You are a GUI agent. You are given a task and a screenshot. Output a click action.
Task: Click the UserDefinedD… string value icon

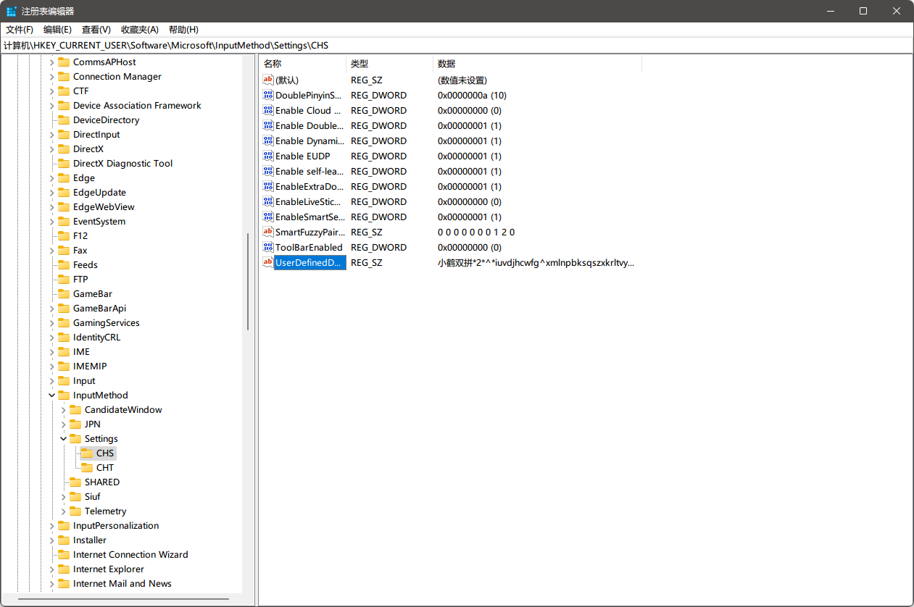pyautogui.click(x=267, y=263)
